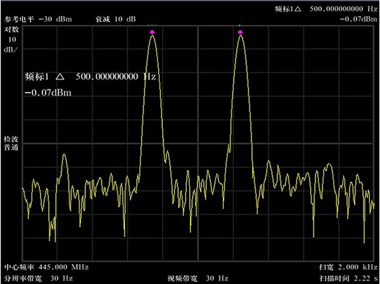
Task: Select the 检波 detector label
Action: point(11,138)
